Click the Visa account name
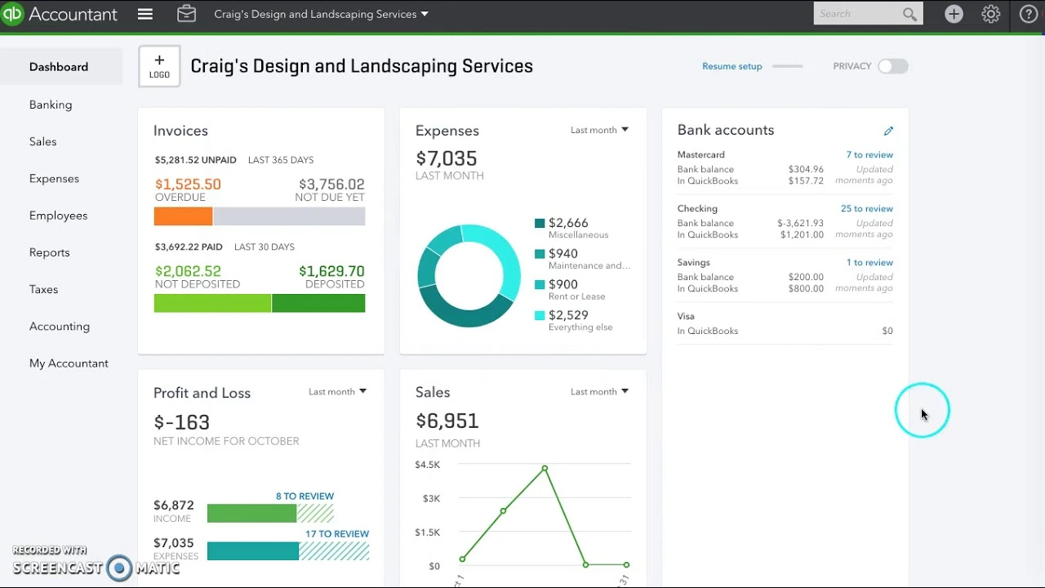This screenshot has width=1045, height=588. click(x=686, y=316)
